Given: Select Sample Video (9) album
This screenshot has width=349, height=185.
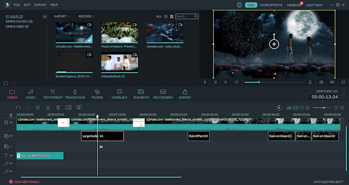Looking at the screenshot, I should [x=17, y=27].
